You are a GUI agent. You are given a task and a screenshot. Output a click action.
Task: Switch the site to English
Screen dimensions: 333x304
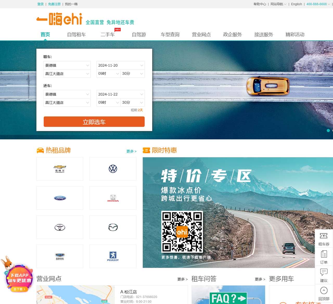coord(297,4)
